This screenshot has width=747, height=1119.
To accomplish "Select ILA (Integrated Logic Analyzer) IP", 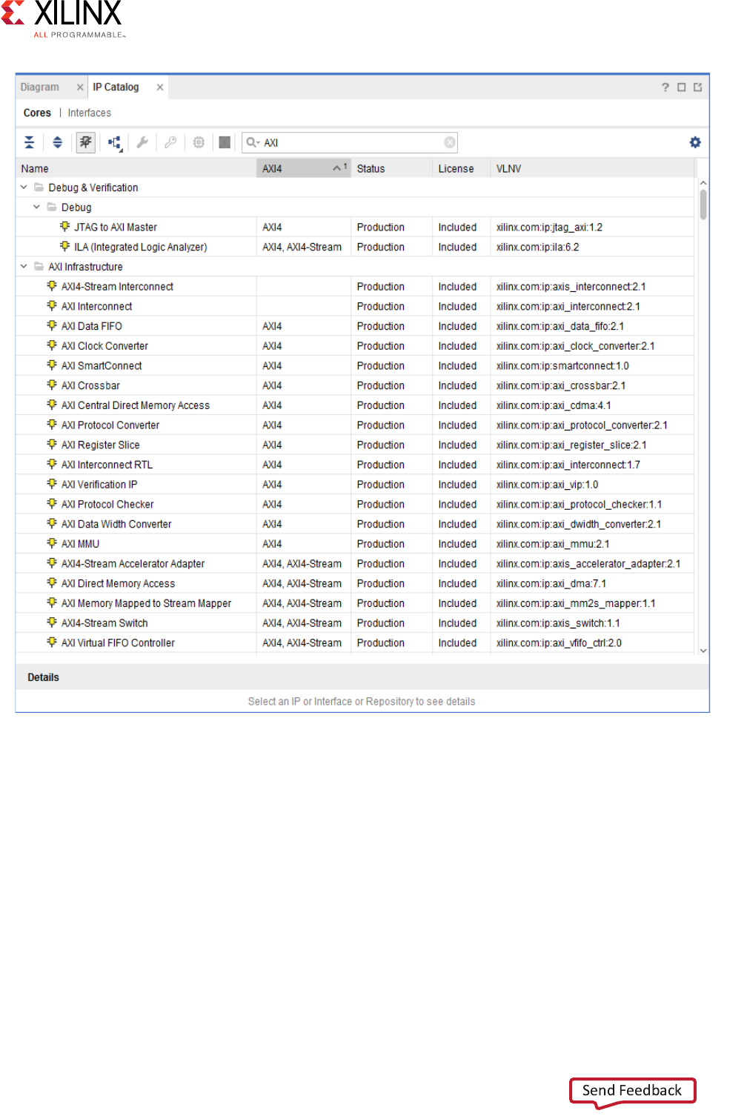I will pos(140,248).
